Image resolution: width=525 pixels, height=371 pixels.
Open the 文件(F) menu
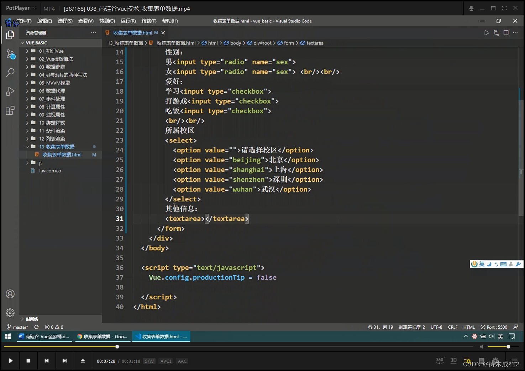pos(24,21)
